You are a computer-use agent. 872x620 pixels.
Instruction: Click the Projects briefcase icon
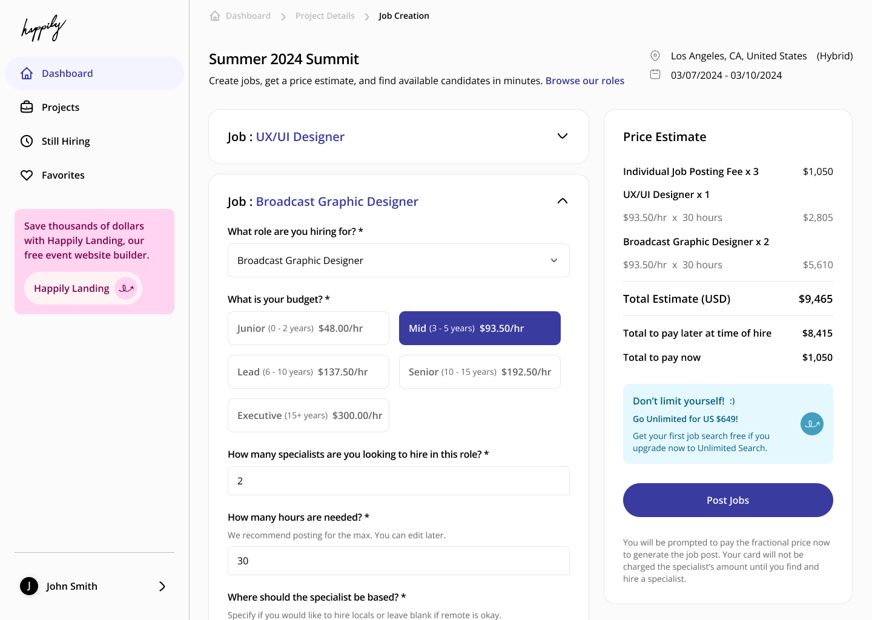[27, 107]
